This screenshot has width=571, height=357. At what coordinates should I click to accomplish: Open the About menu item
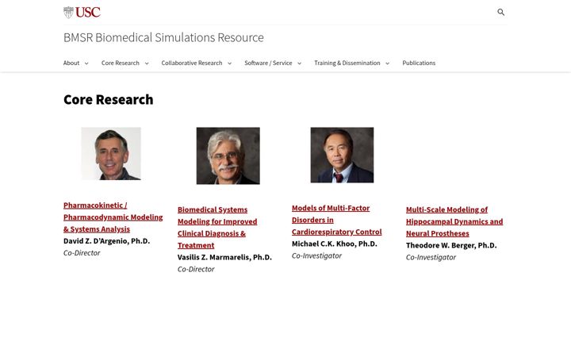71,63
